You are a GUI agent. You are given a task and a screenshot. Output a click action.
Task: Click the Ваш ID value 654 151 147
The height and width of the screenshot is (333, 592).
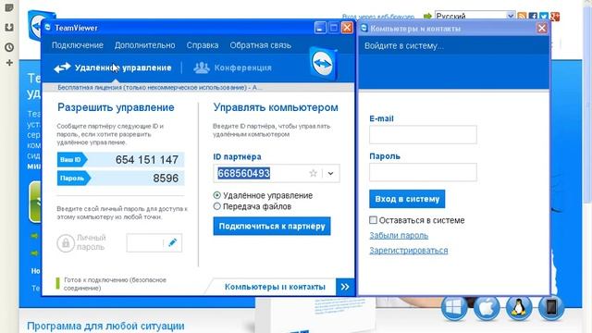[147, 160]
